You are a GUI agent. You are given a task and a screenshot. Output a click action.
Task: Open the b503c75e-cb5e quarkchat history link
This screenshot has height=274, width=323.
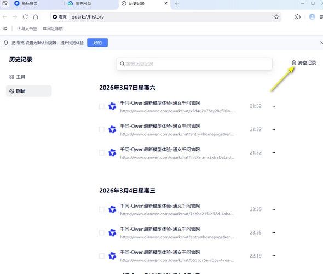(x=177, y=260)
